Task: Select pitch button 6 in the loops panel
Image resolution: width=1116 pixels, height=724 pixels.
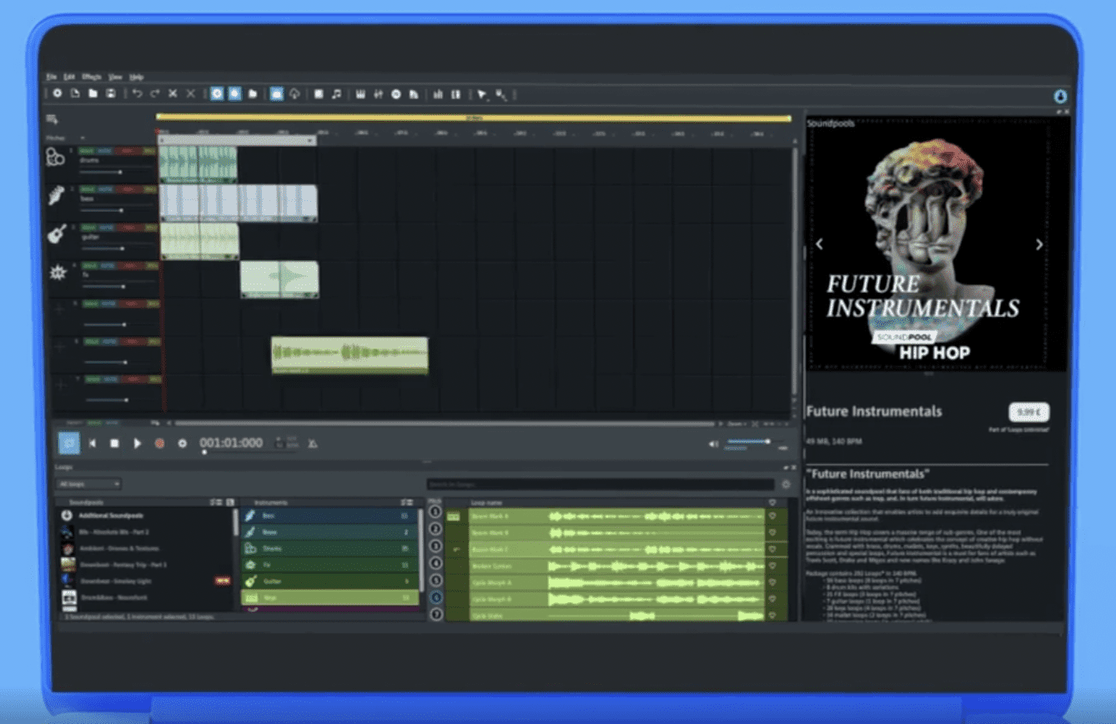Action: 435,597
